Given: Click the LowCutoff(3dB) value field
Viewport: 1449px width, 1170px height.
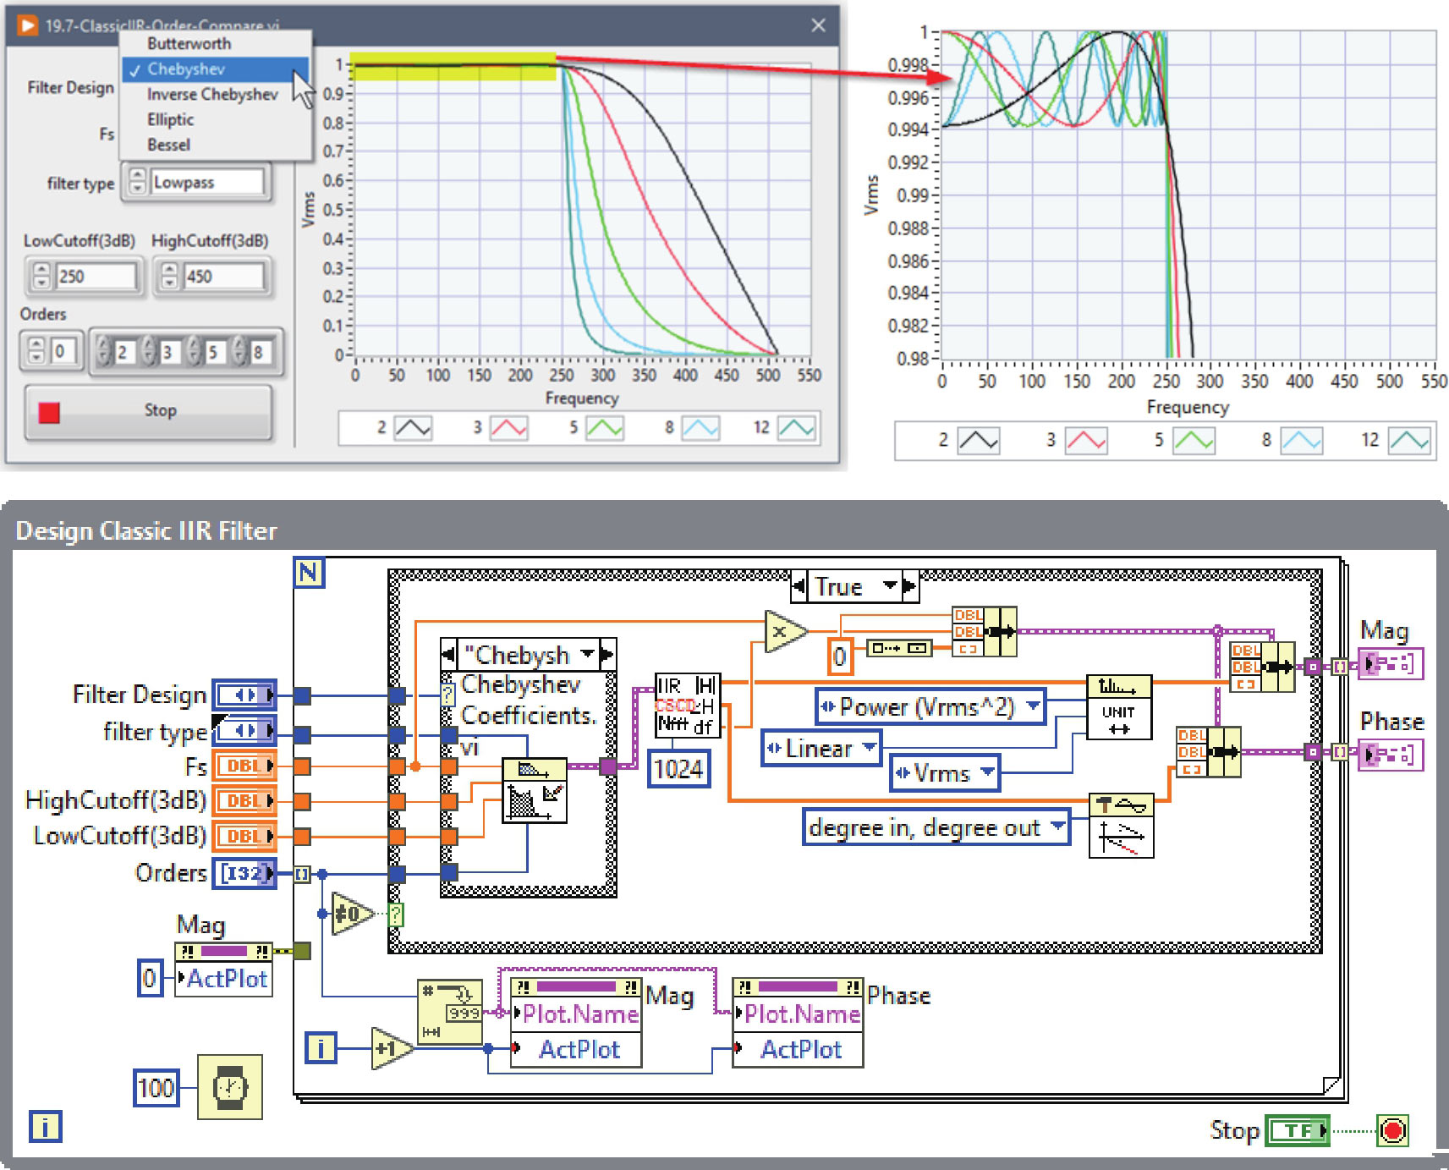Looking at the screenshot, I should [96, 277].
